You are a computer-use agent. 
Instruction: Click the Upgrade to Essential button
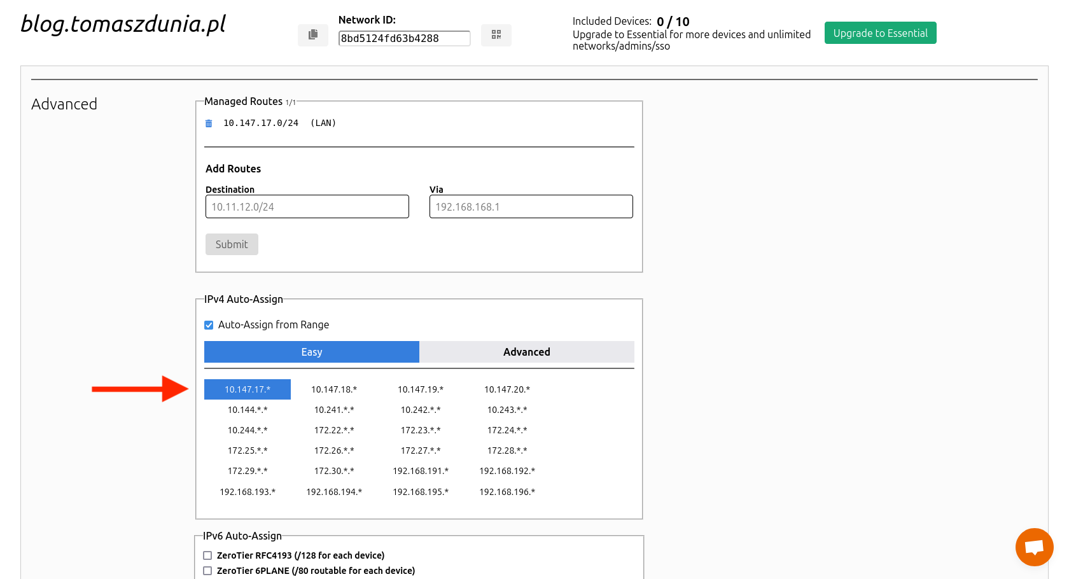pos(880,33)
